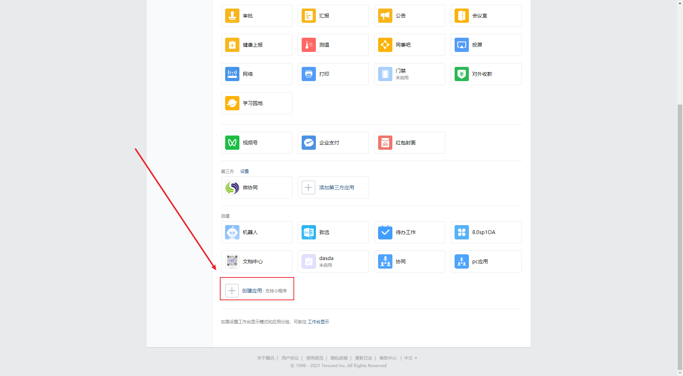Click the 对外收款 app name text

[x=482, y=74]
